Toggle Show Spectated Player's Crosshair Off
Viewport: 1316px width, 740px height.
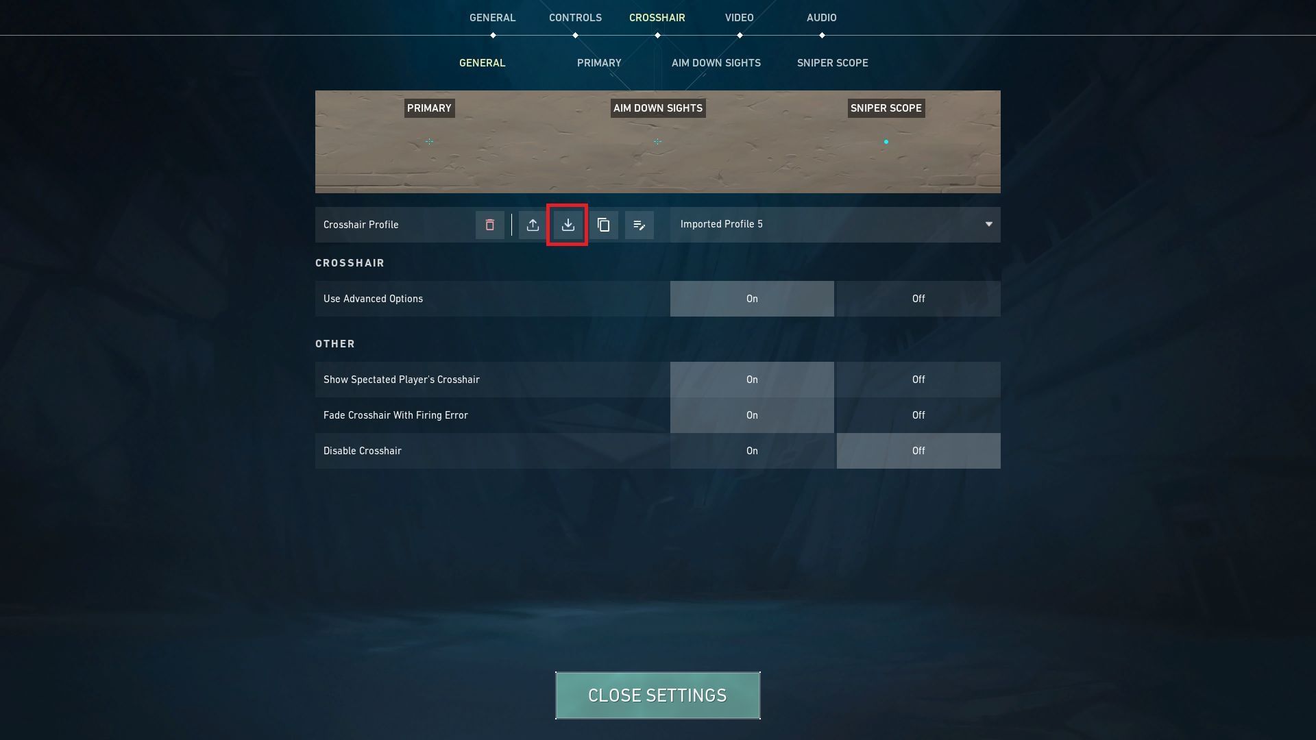pos(918,380)
